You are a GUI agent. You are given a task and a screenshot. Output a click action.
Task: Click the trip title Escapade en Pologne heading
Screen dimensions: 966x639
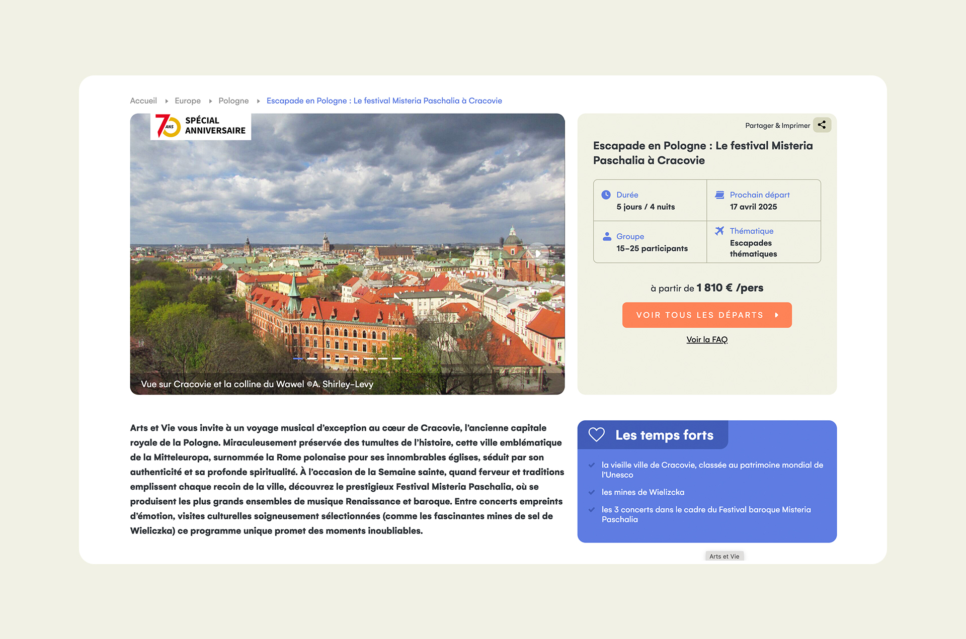[x=703, y=153]
